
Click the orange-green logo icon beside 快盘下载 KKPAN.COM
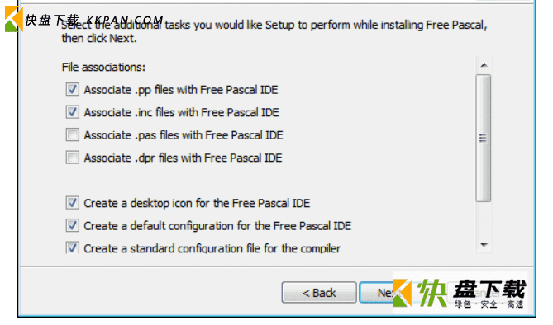pyautogui.click(x=13, y=19)
